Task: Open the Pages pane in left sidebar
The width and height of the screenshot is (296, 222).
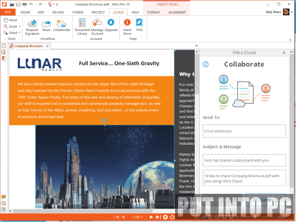Action: 3,46
